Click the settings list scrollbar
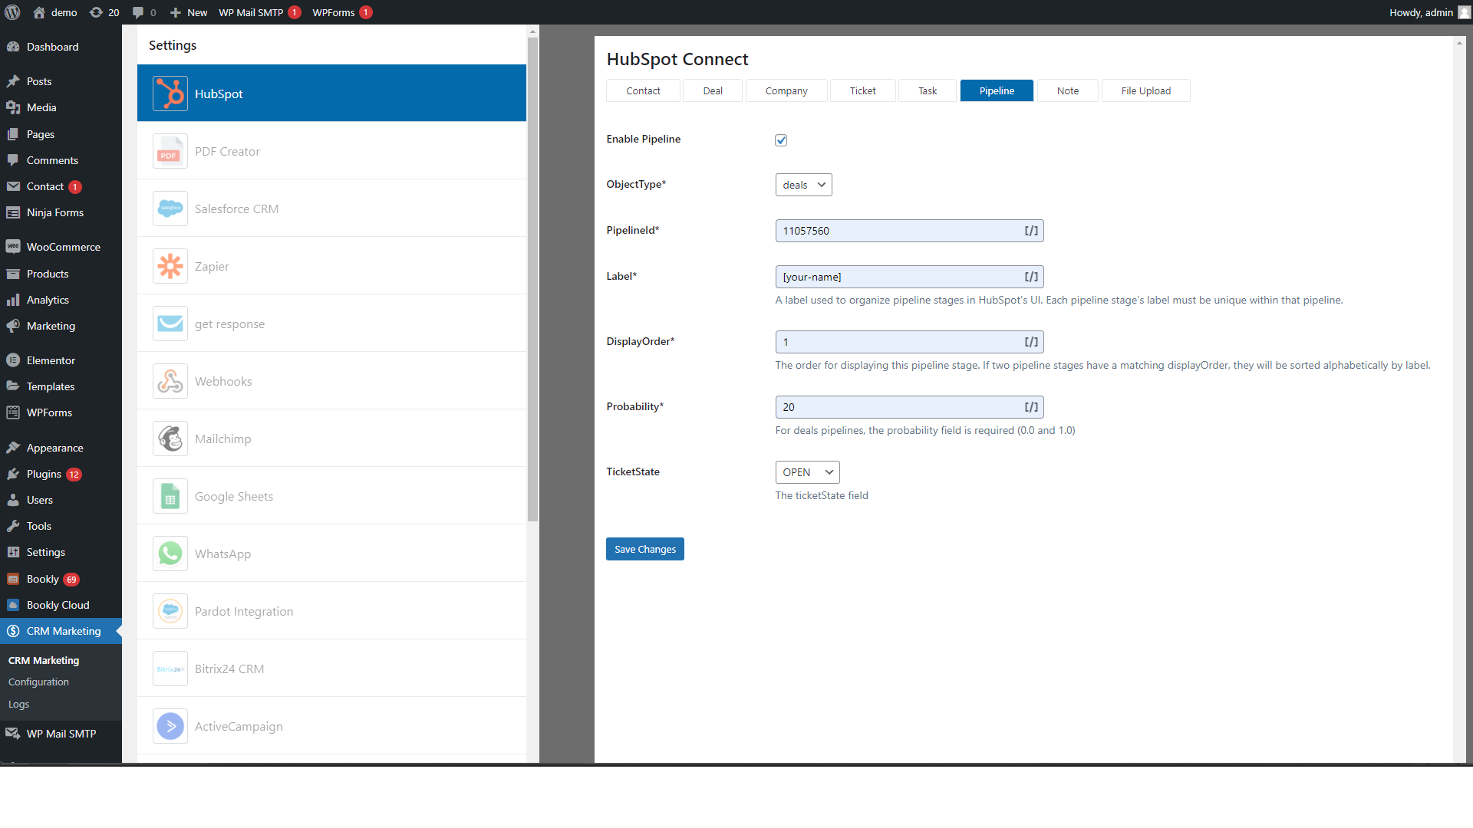The height and width of the screenshot is (828, 1473). click(x=532, y=276)
